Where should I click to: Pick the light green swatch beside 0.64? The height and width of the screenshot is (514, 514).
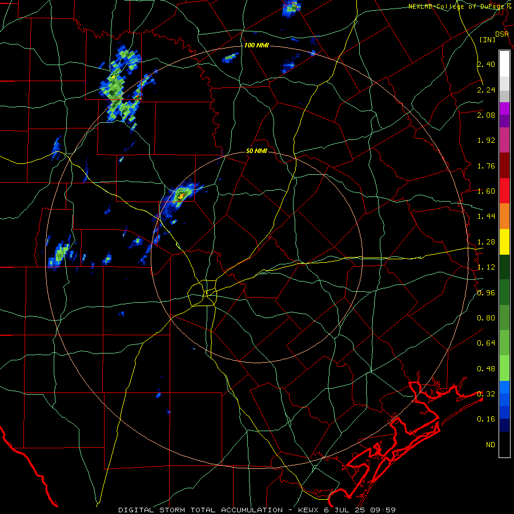coord(504,343)
